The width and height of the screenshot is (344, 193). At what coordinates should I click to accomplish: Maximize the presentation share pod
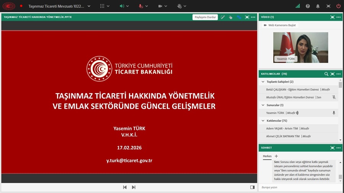(247, 17)
